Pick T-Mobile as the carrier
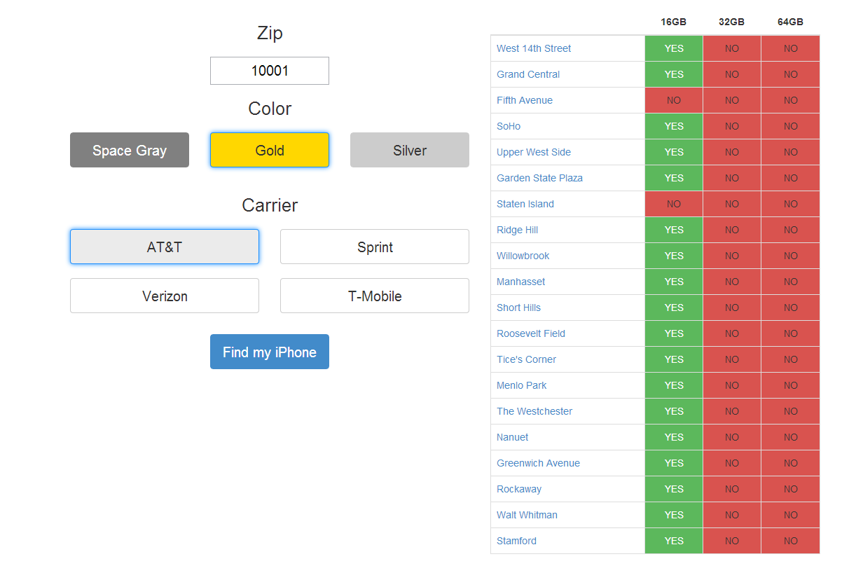This screenshot has height=566, width=863. (374, 296)
